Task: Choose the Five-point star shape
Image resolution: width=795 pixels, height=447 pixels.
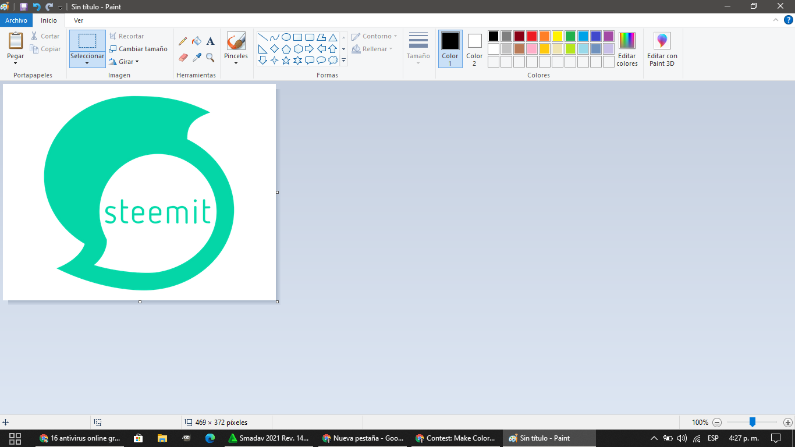Action: coord(286,61)
